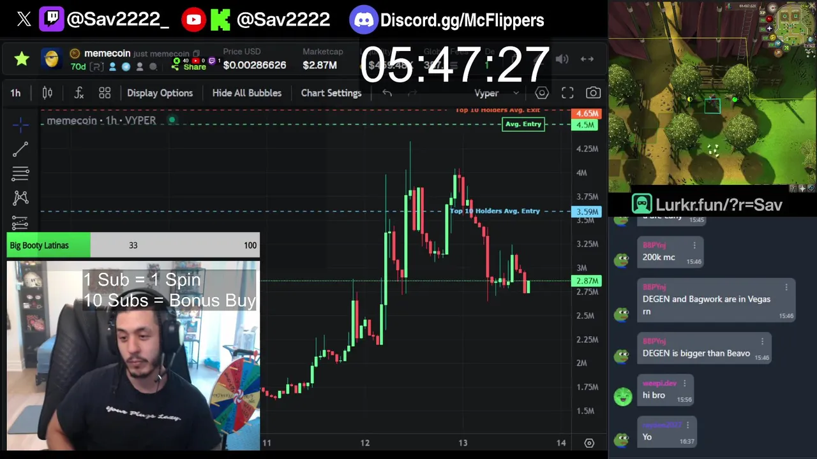
Task: Expand the Vyper dropdown
Action: (x=497, y=93)
